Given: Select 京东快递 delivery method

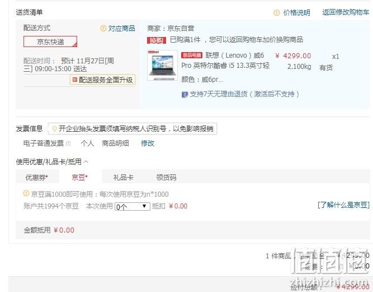Looking at the screenshot, I should click(50, 41).
